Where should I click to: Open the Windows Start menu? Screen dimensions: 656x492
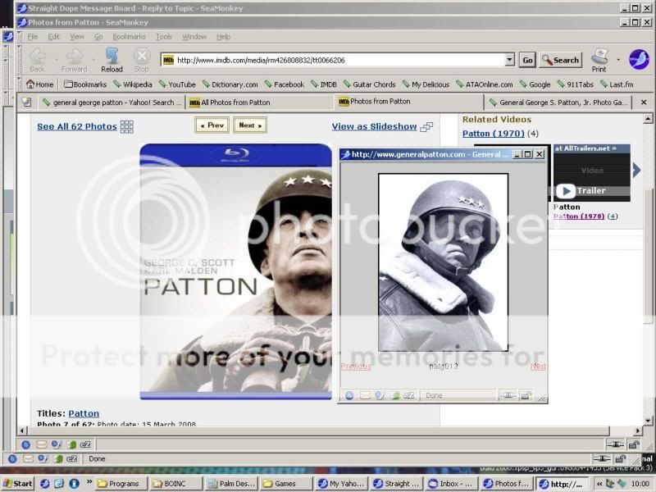click(17, 484)
